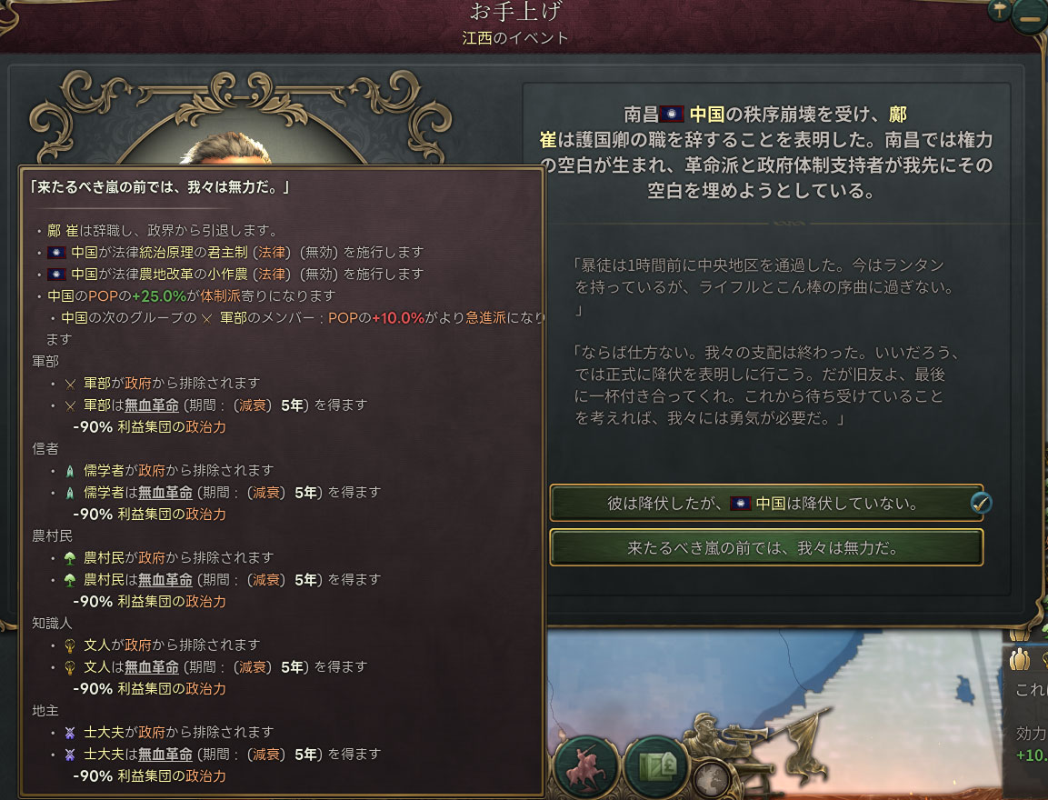Click the checkmark on the first event option
This screenshot has width=1048, height=800.
click(x=981, y=504)
